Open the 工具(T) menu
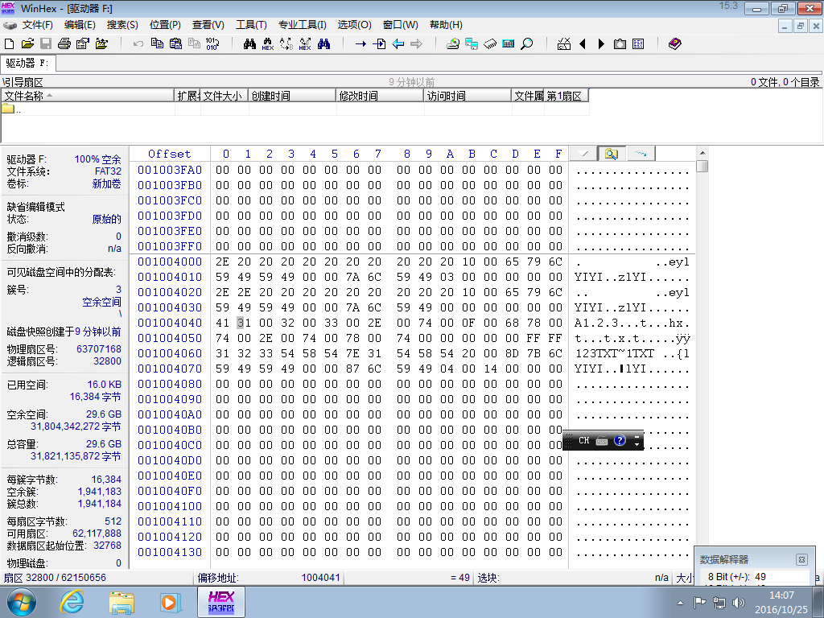The height and width of the screenshot is (618, 824). [251, 25]
